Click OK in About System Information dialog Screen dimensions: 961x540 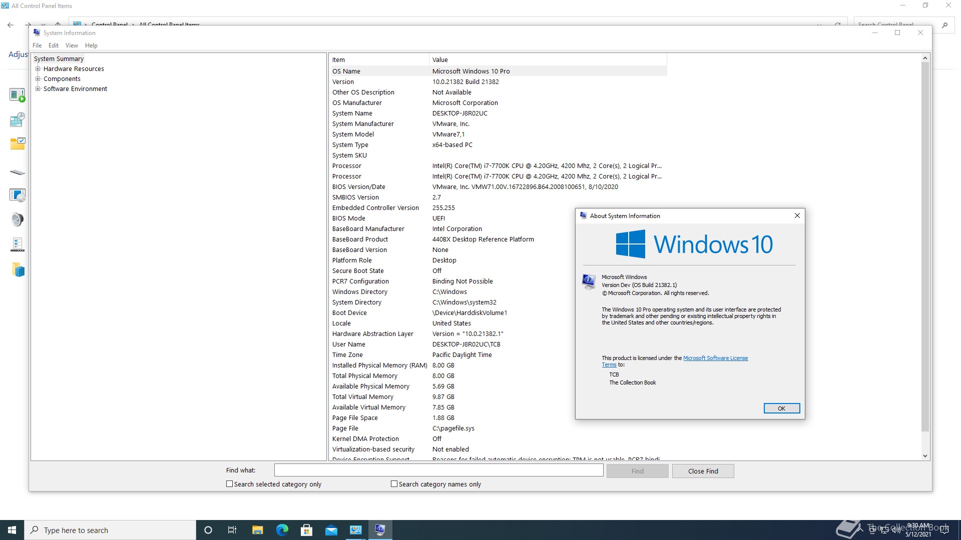coord(781,408)
